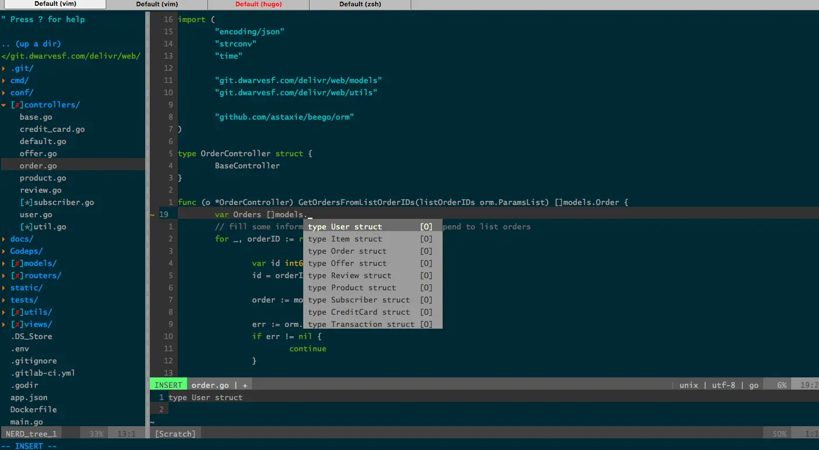Expand the conf/ folder arrow
The height and width of the screenshot is (450, 819).
[x=4, y=93]
